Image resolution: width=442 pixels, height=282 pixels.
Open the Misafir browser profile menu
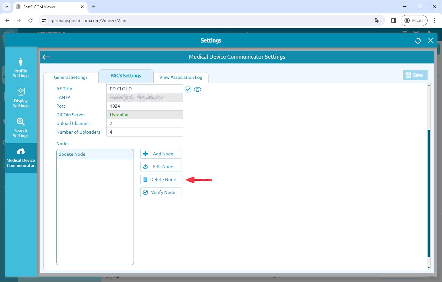coord(414,20)
